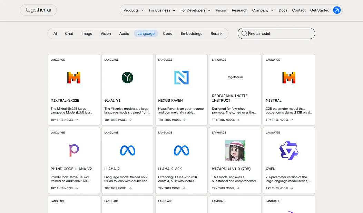Try the LLAMA-2 model
The image size is (363, 213).
118,188
